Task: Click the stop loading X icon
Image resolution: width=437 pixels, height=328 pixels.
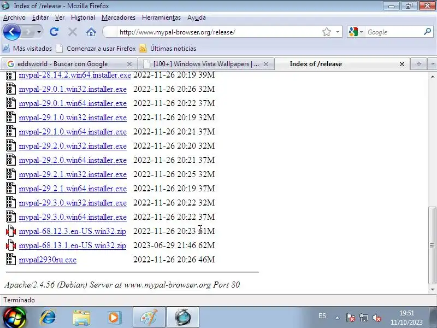Action: (x=73, y=32)
